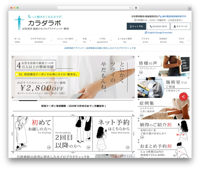Expand the ご予約 appointment menu chevron
The height and width of the screenshot is (170, 200).
[111, 40]
